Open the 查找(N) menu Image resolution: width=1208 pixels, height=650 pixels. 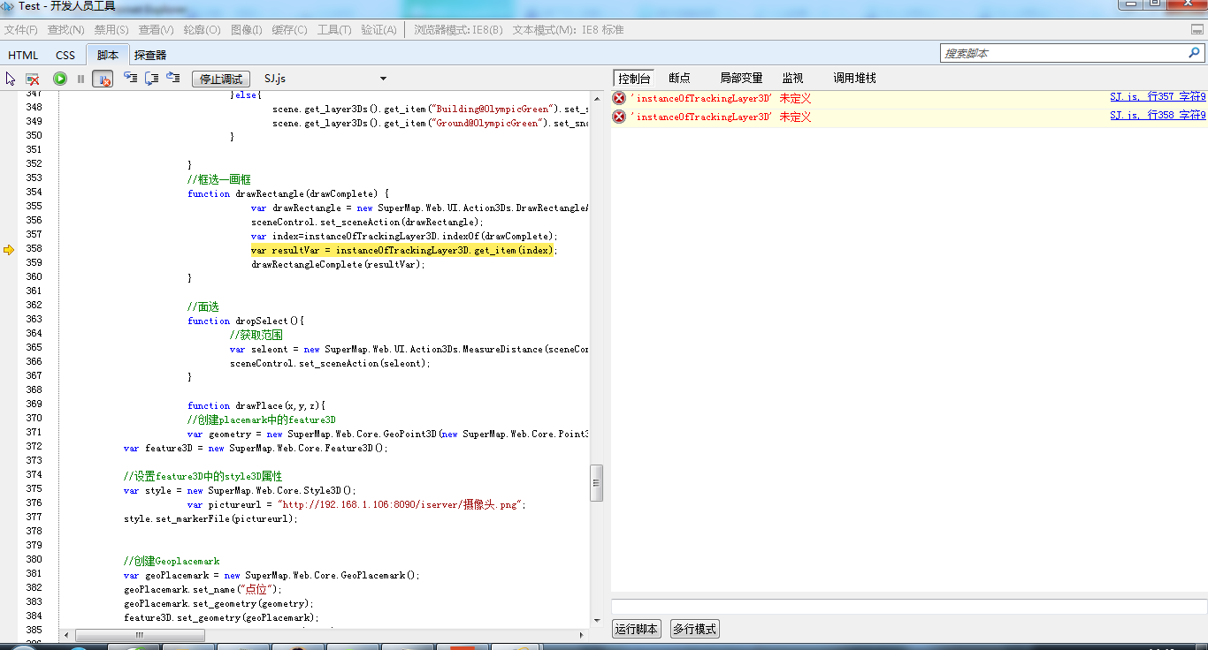point(65,30)
